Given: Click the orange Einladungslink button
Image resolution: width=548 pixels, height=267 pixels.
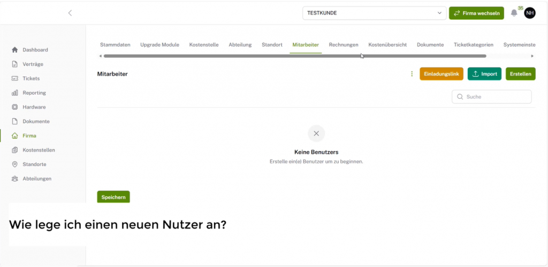Looking at the screenshot, I should pyautogui.click(x=441, y=74).
